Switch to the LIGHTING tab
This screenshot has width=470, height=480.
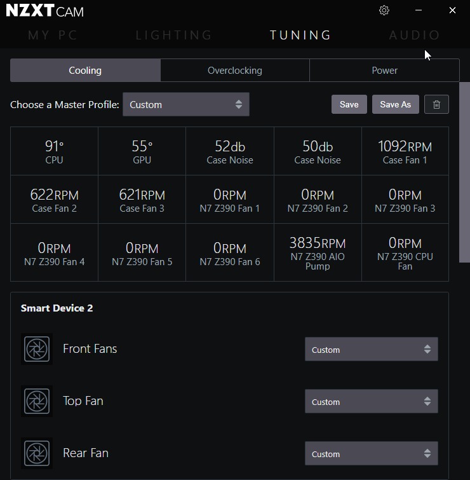point(173,35)
